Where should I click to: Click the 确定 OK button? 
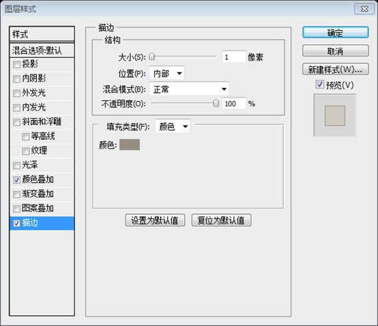(335, 33)
